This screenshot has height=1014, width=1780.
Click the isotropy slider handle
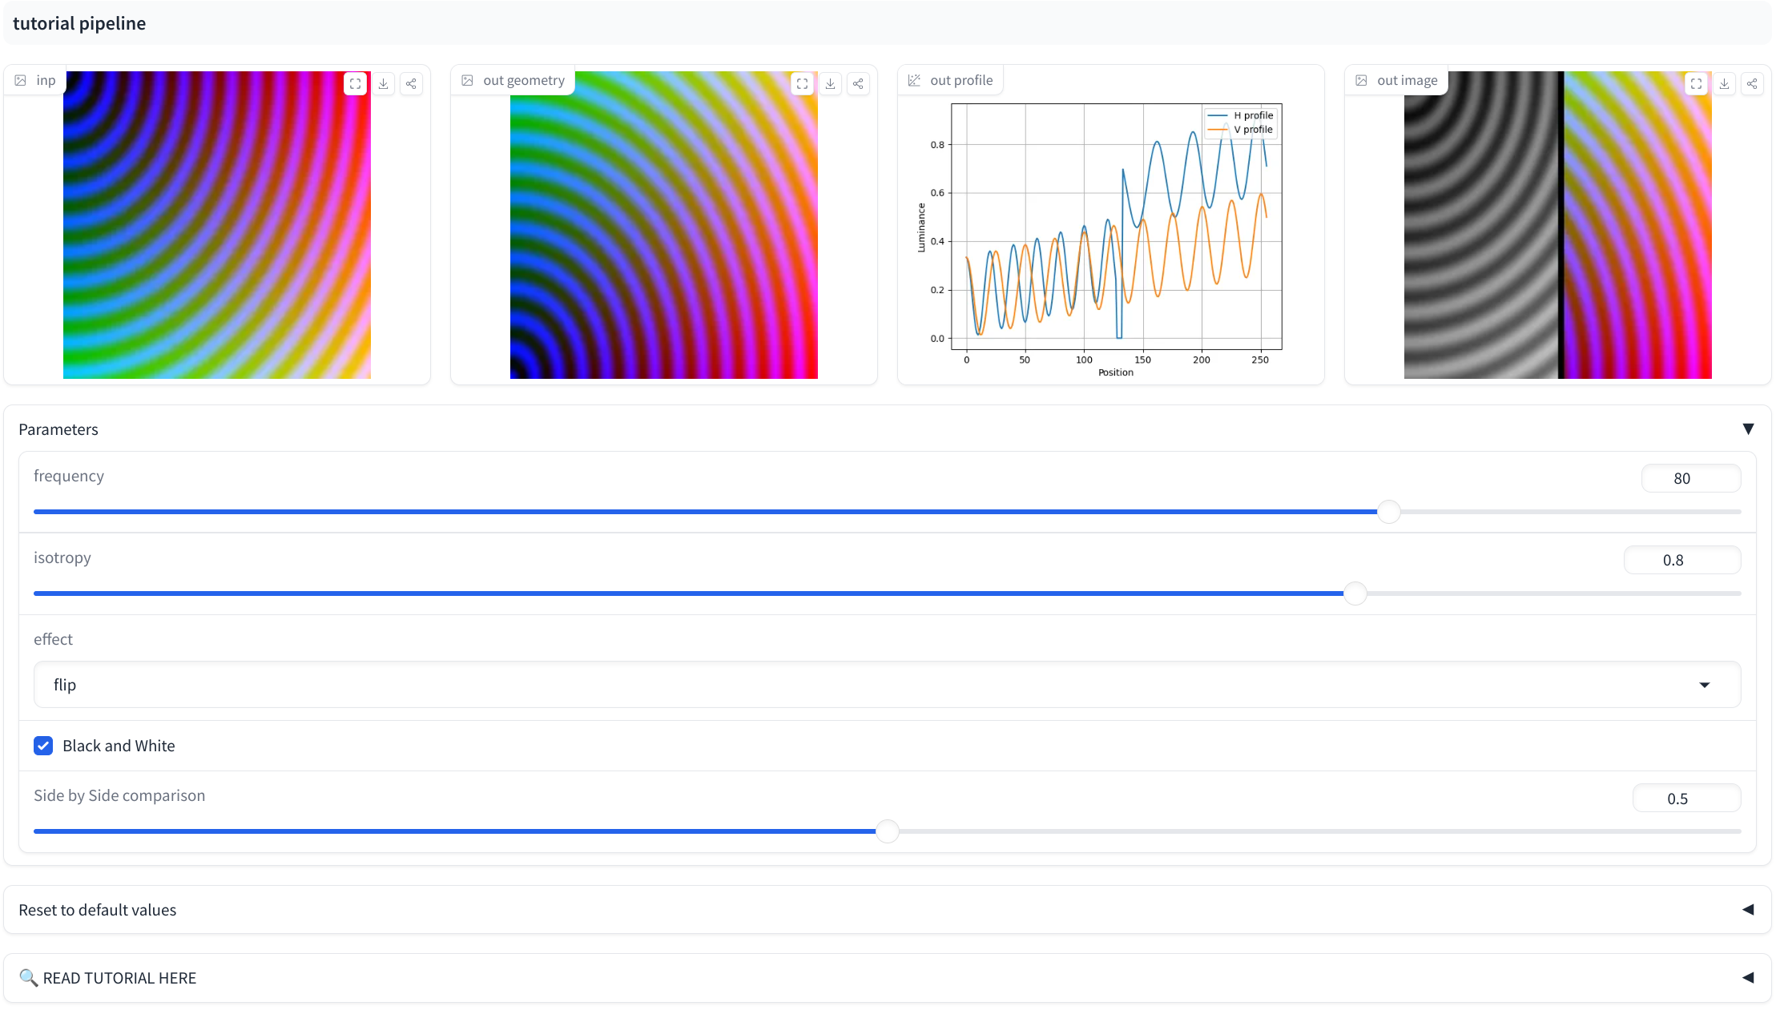(1355, 594)
